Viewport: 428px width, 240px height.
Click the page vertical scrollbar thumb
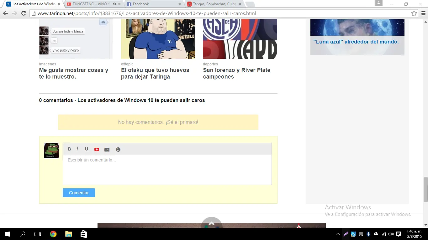click(x=425, y=190)
